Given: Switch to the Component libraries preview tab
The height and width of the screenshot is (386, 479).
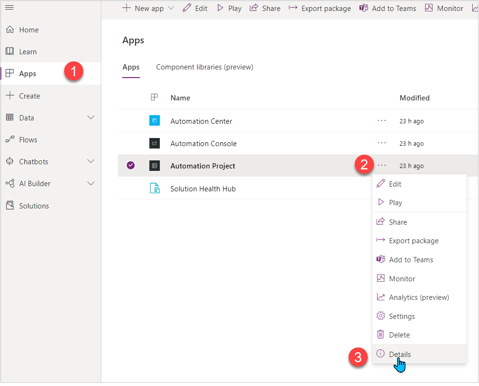Looking at the screenshot, I should tap(204, 67).
